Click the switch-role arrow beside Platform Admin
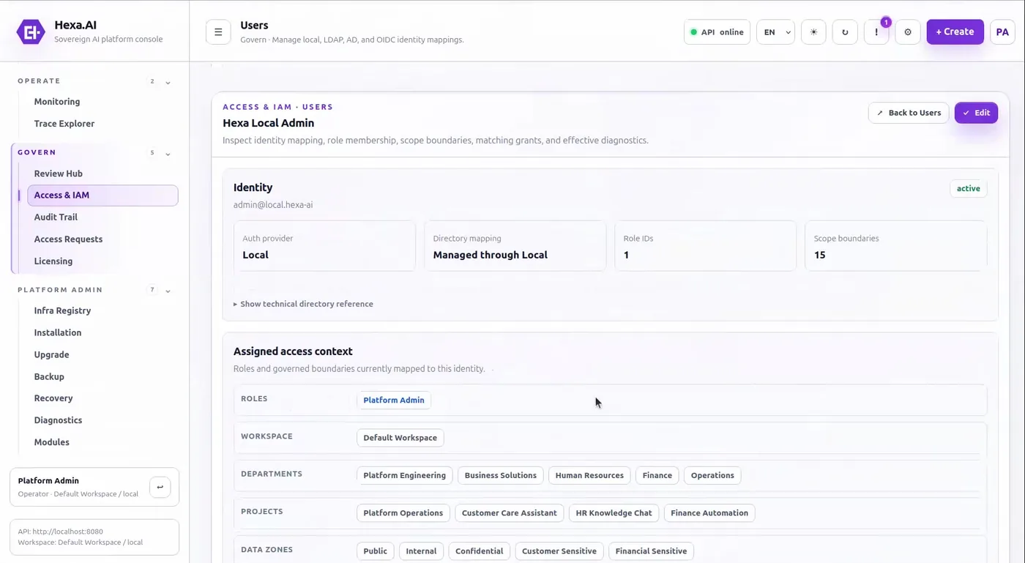The image size is (1025, 563). pos(160,487)
